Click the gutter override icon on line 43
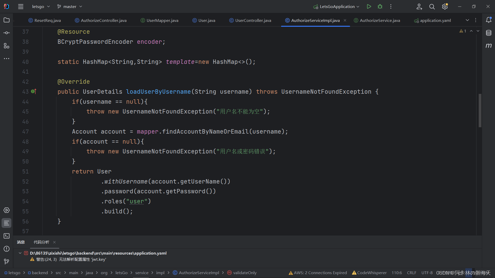495x278 pixels. coord(34,91)
